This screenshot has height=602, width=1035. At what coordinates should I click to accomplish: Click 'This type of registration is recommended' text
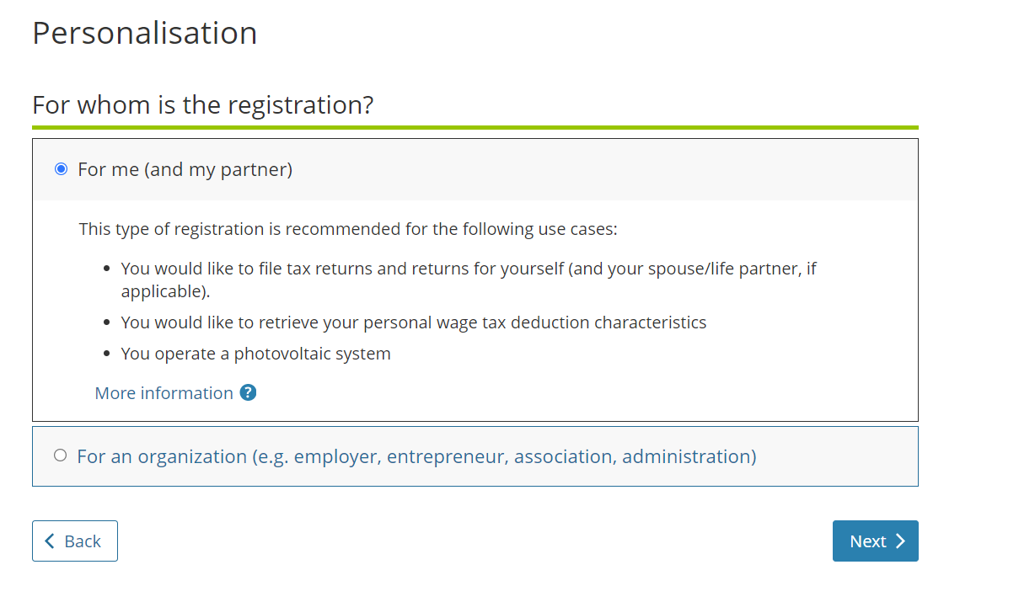pos(348,229)
